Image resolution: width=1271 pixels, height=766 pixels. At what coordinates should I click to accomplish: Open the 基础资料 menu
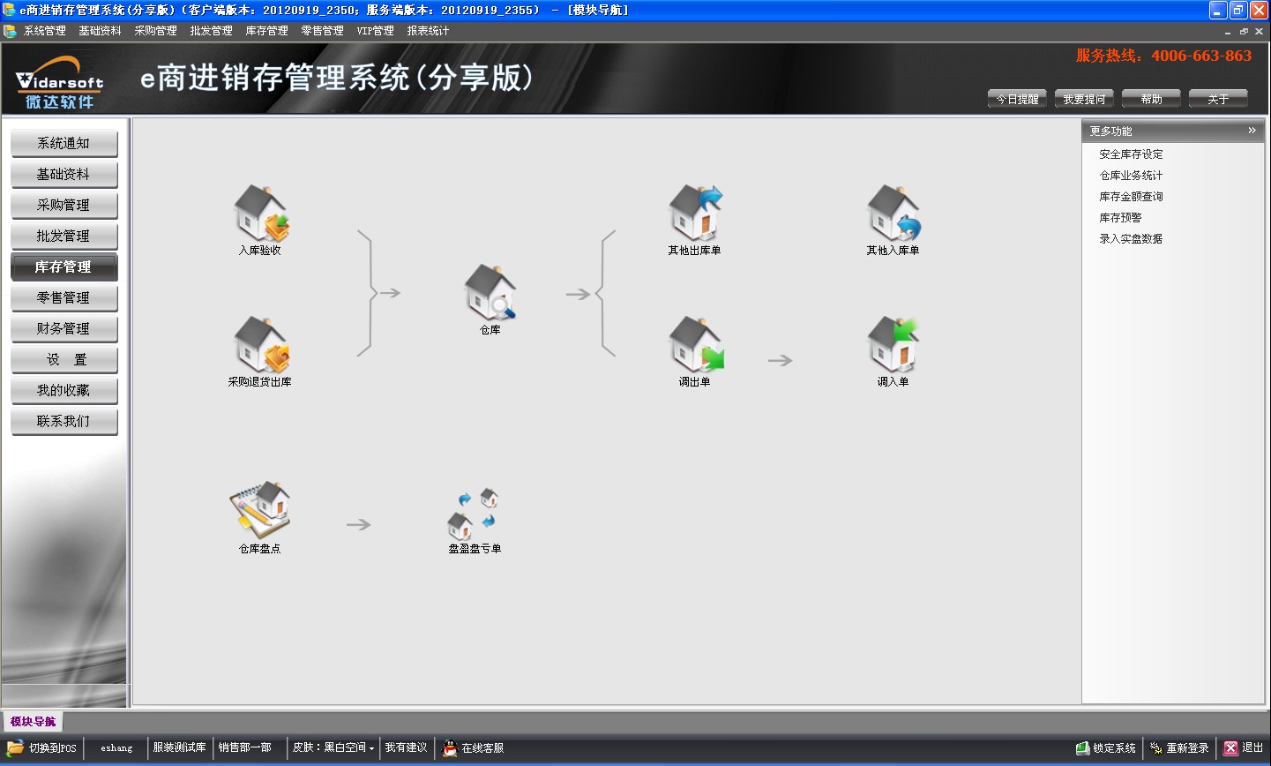(101, 31)
